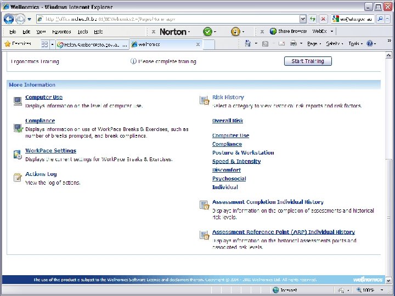Click the RSS feeds icon
Screen dimensions: 395x296
click(x=266, y=44)
